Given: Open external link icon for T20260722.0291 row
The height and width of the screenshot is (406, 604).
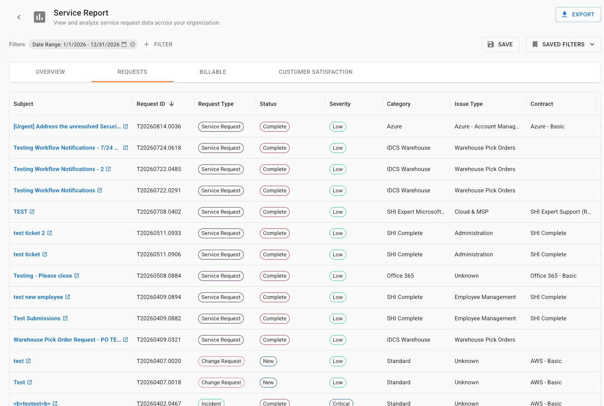Looking at the screenshot, I should (x=100, y=190).
